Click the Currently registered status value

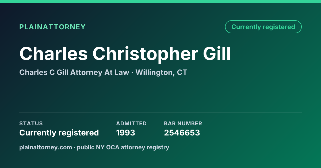click(x=59, y=133)
